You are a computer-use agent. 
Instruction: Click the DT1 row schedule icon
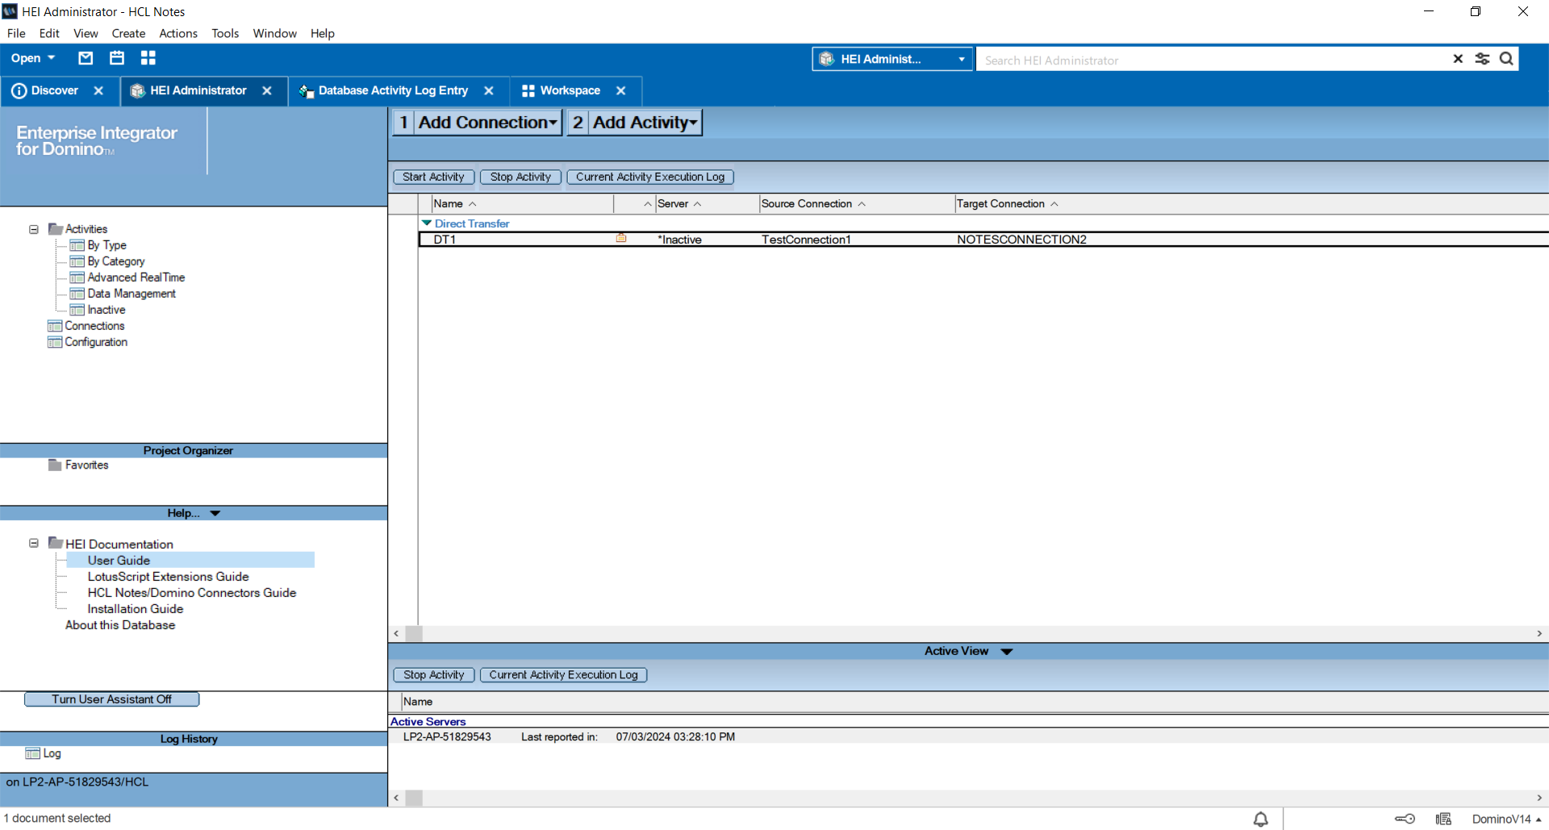(x=621, y=238)
